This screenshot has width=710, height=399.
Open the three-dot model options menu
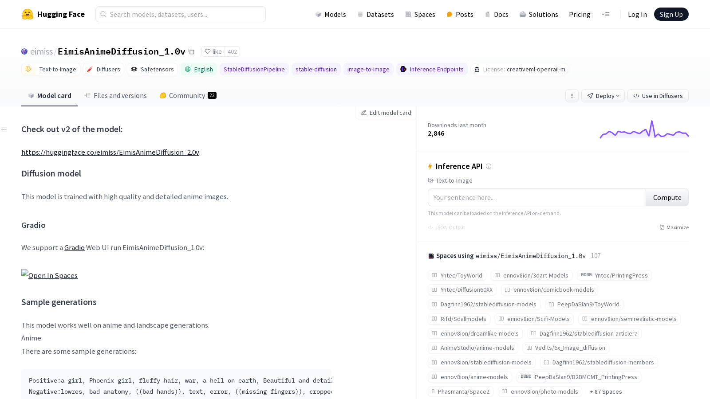click(572, 96)
